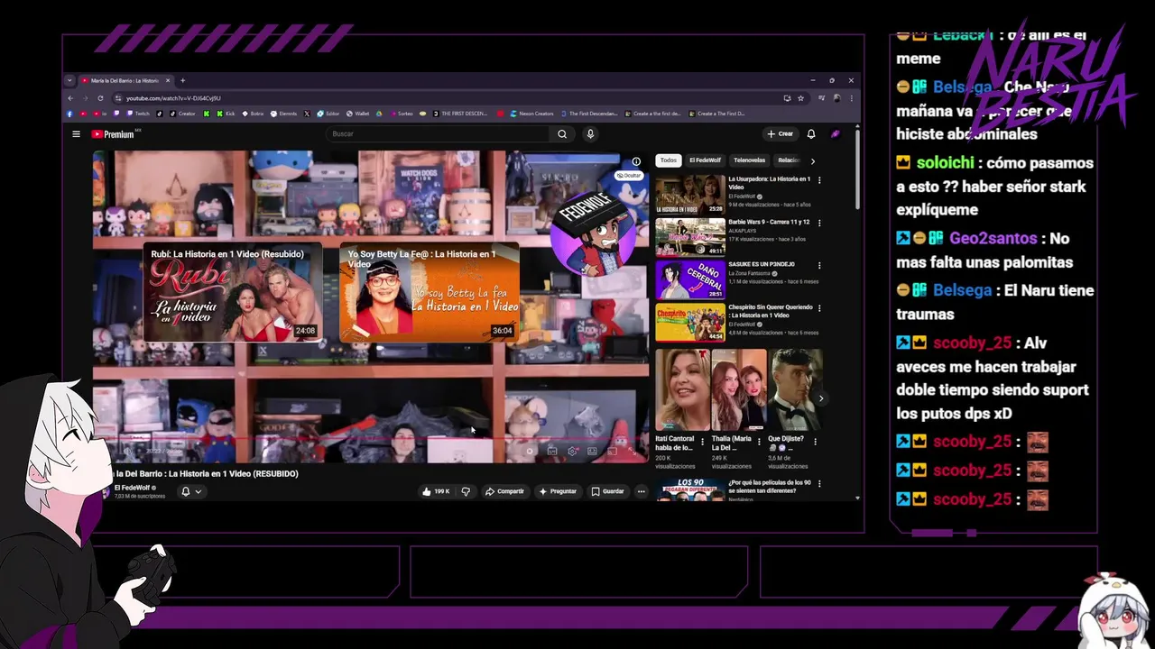Show the info card icon on video
This screenshot has width=1155, height=649.
636,161
